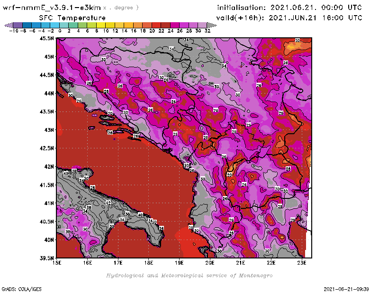Click the 20E longitude label
379x292 pixels.
coord(210,263)
